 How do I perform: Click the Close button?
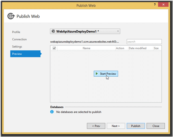(156, 126)
